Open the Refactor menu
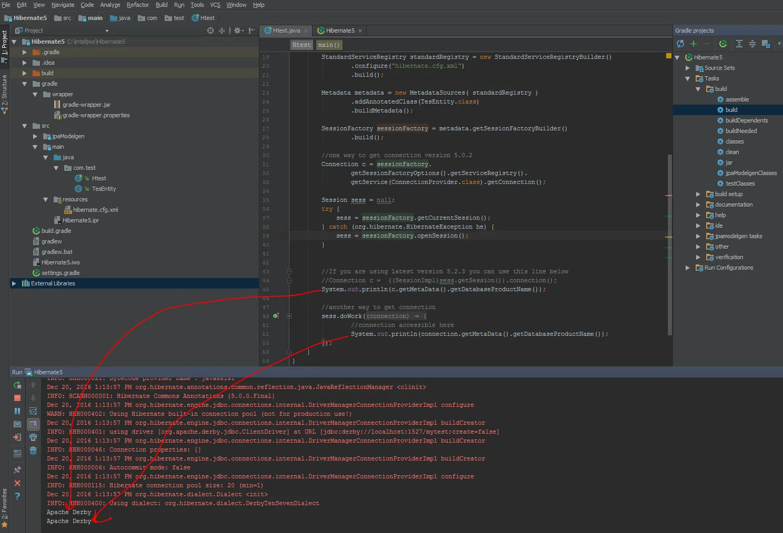Image resolution: width=783 pixels, height=533 pixels. click(137, 5)
